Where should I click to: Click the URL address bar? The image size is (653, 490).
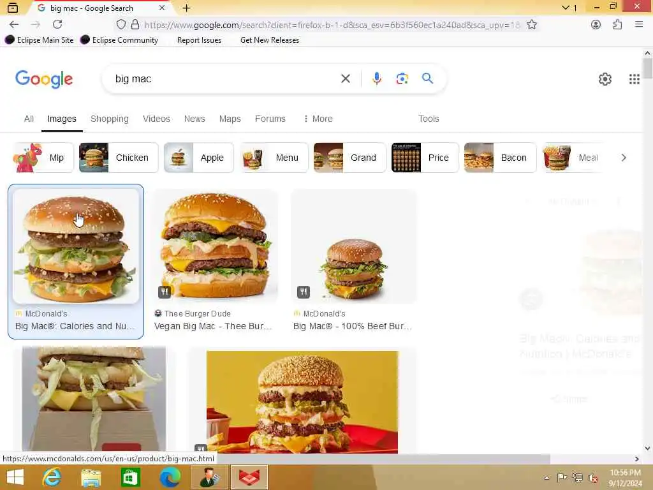(332, 25)
